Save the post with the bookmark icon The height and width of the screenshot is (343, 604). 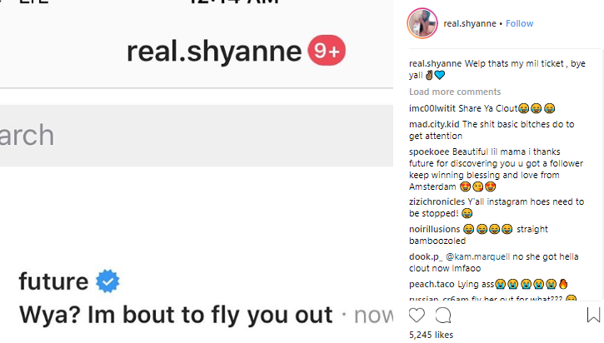[x=593, y=316]
